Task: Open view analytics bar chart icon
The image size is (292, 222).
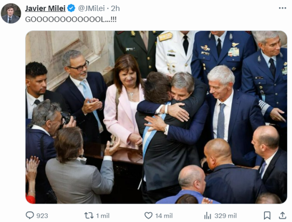Action: [208, 216]
